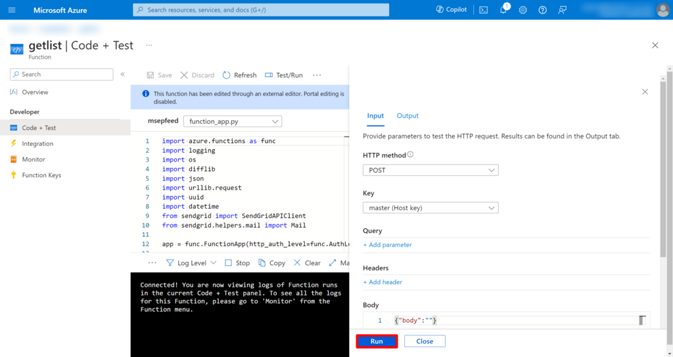Switch to the Input tab
673x357 pixels.
click(x=375, y=115)
